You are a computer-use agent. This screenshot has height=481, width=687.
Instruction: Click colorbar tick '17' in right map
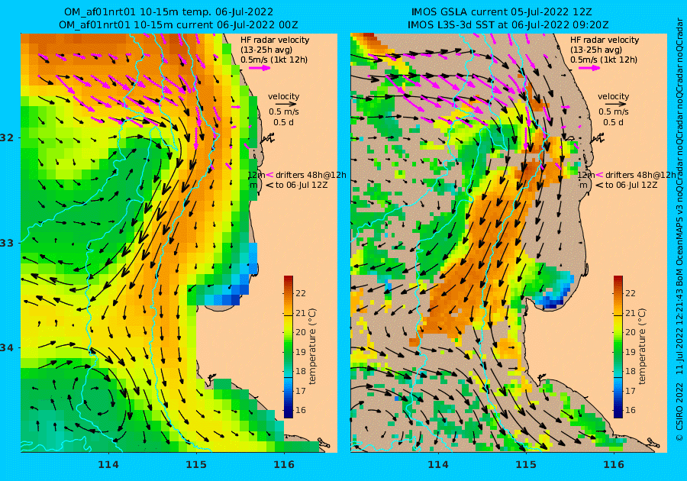[x=630, y=391]
